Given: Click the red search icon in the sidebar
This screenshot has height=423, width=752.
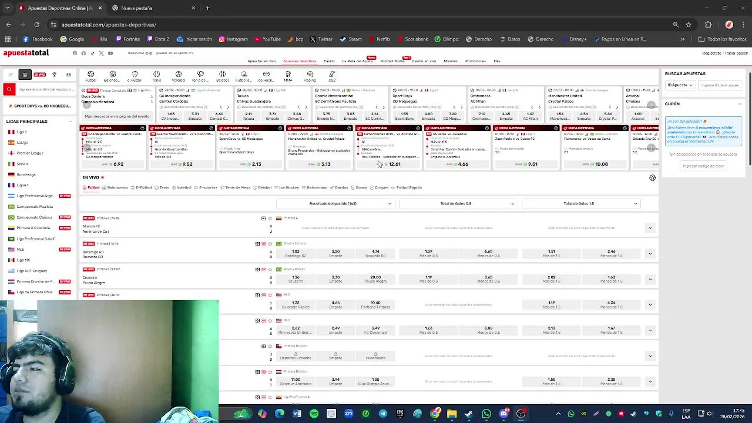Looking at the screenshot, I should [9, 89].
